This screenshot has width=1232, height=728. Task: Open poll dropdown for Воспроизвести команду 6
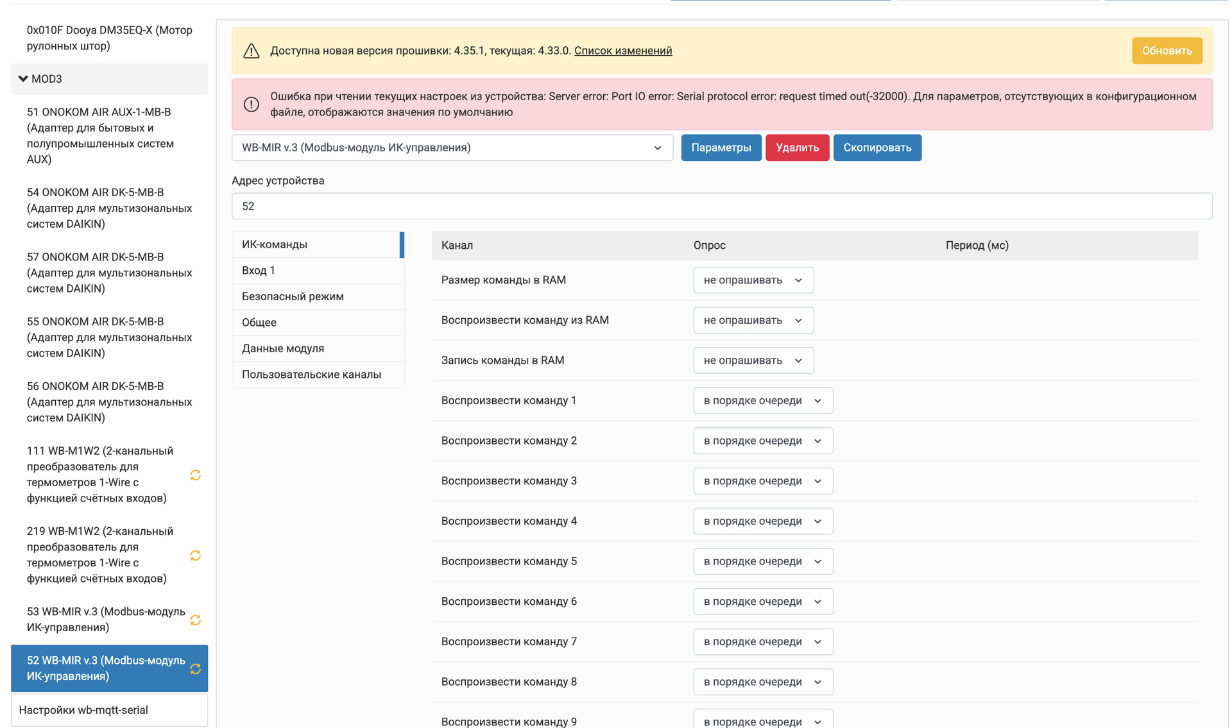point(763,602)
